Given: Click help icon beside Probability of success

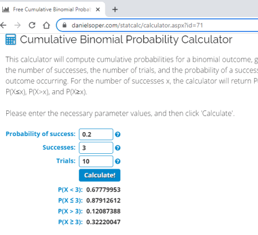Looking at the screenshot, I should point(118,134).
